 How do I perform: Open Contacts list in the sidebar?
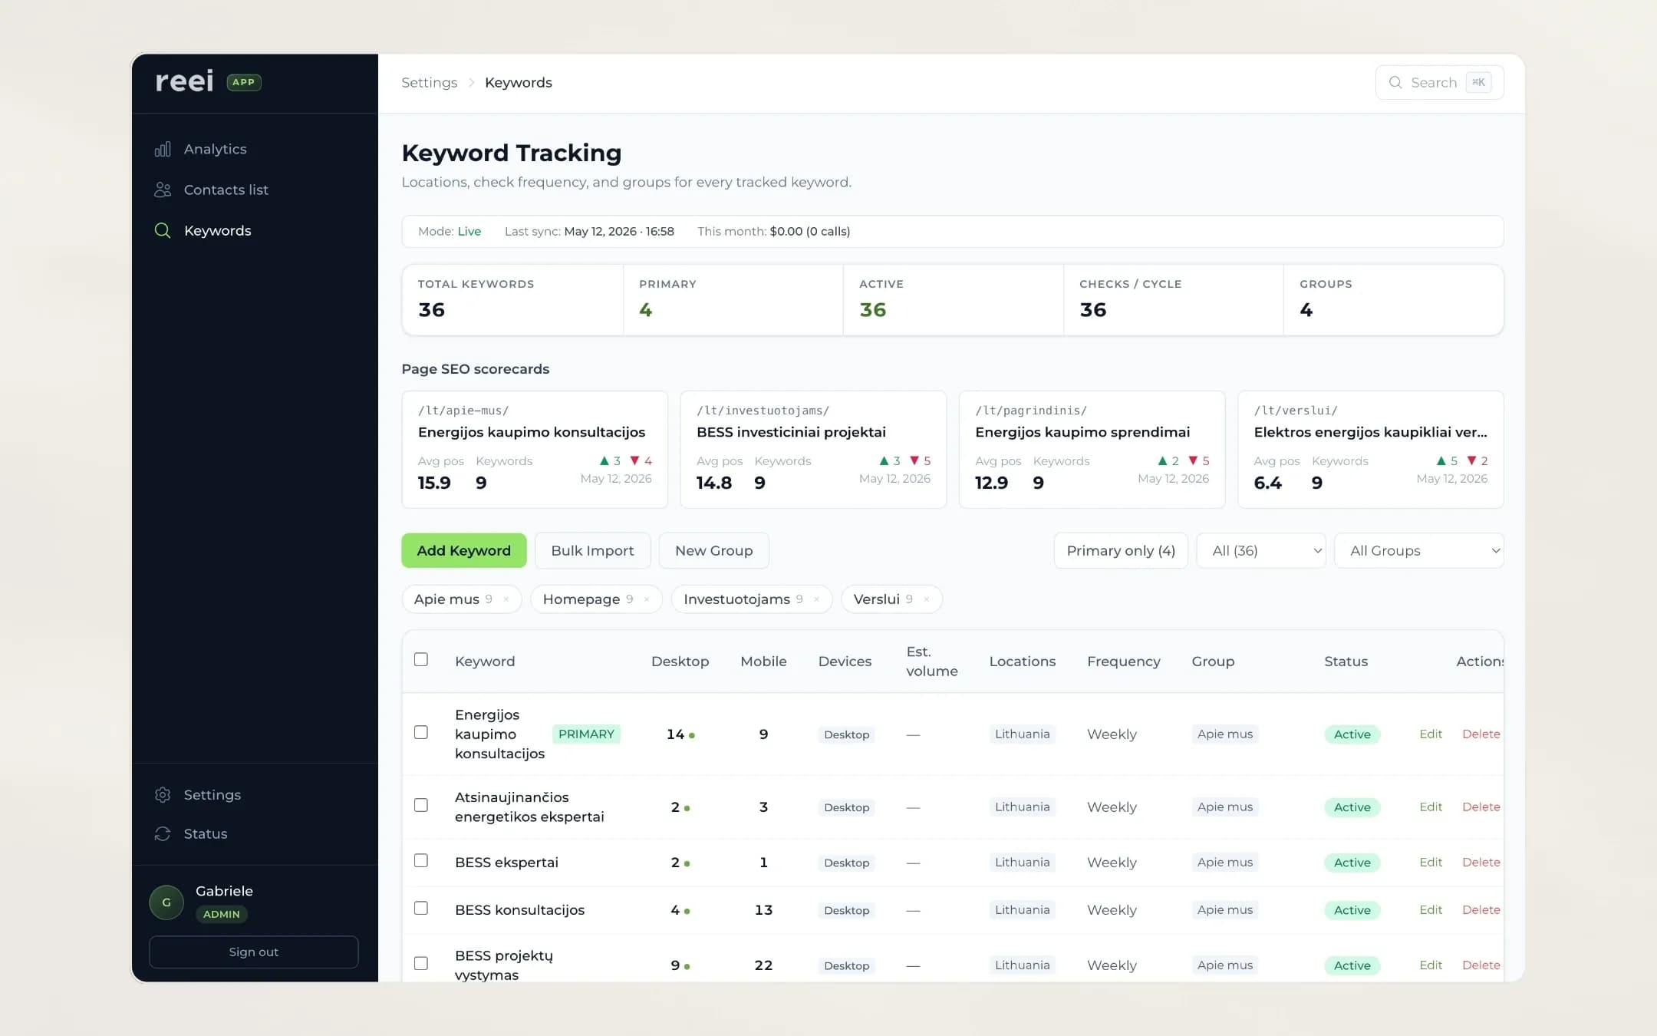pyautogui.click(x=226, y=190)
